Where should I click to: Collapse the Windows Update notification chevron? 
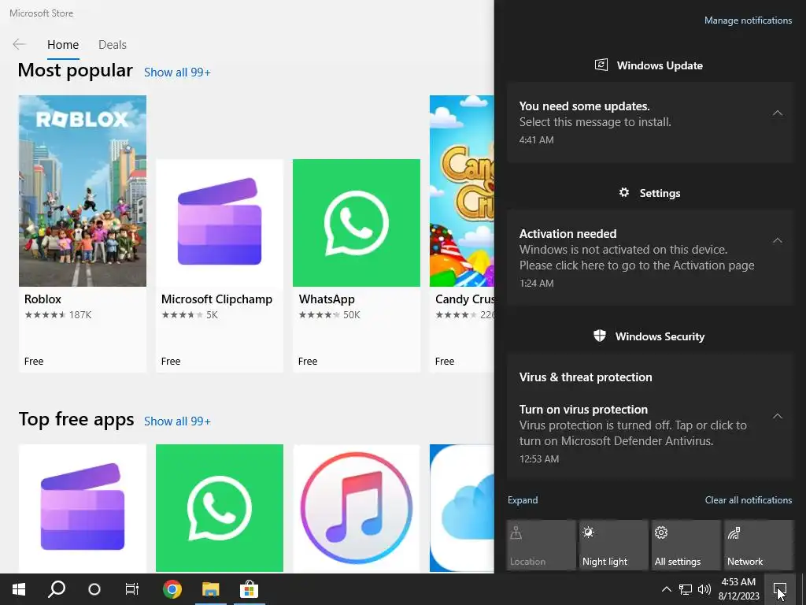click(778, 113)
